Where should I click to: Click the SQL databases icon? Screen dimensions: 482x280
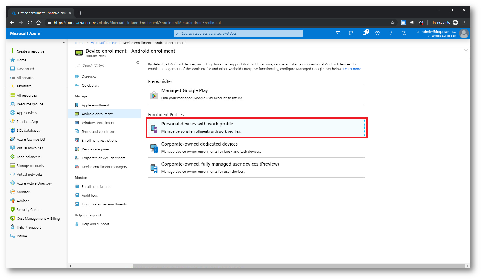12,130
